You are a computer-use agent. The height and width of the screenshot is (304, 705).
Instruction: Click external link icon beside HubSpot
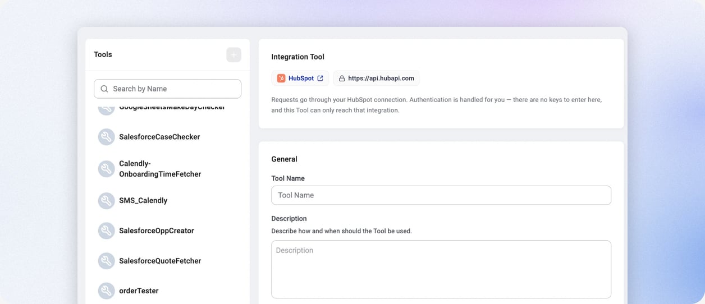tap(321, 79)
